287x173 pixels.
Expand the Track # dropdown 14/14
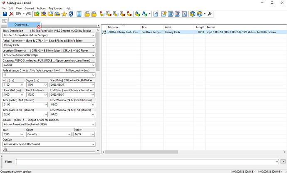[93, 134]
